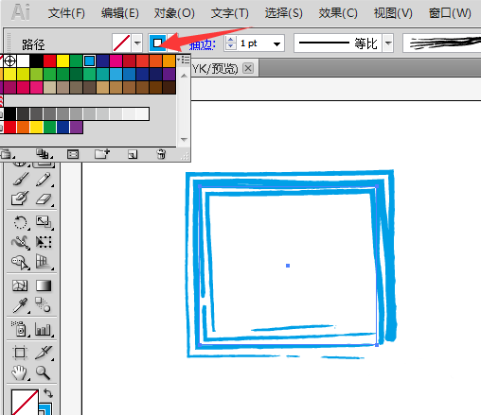Pick the lime green swatch

pyautogui.click(x=36, y=74)
